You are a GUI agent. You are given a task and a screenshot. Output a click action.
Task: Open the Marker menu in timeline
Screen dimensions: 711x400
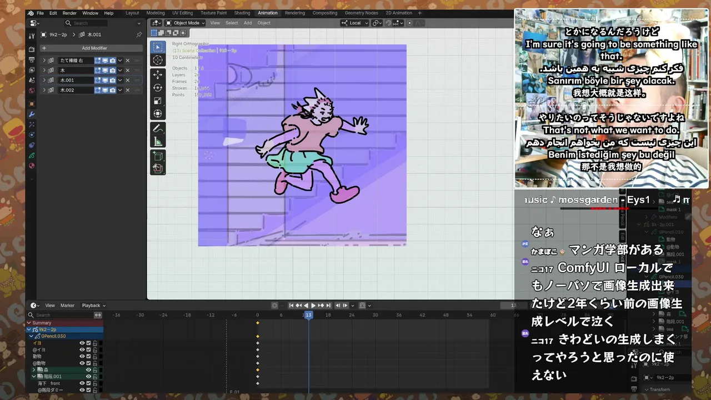[67, 306]
